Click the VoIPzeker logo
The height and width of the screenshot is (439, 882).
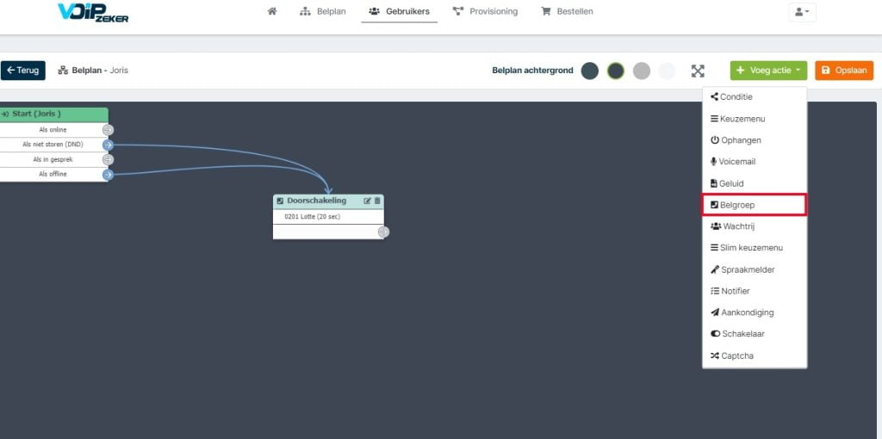click(93, 12)
